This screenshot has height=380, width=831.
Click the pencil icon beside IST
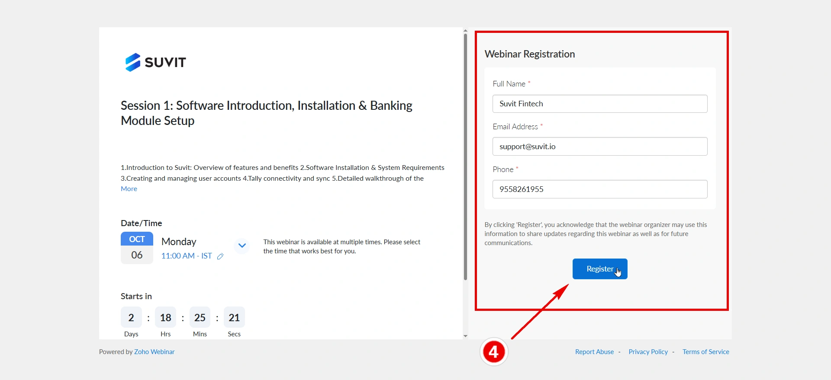220,256
